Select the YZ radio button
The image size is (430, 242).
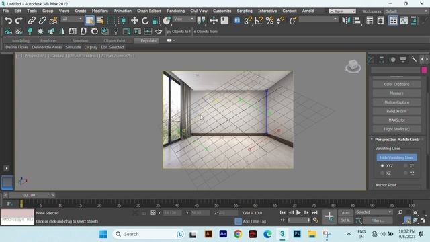coord(406,173)
